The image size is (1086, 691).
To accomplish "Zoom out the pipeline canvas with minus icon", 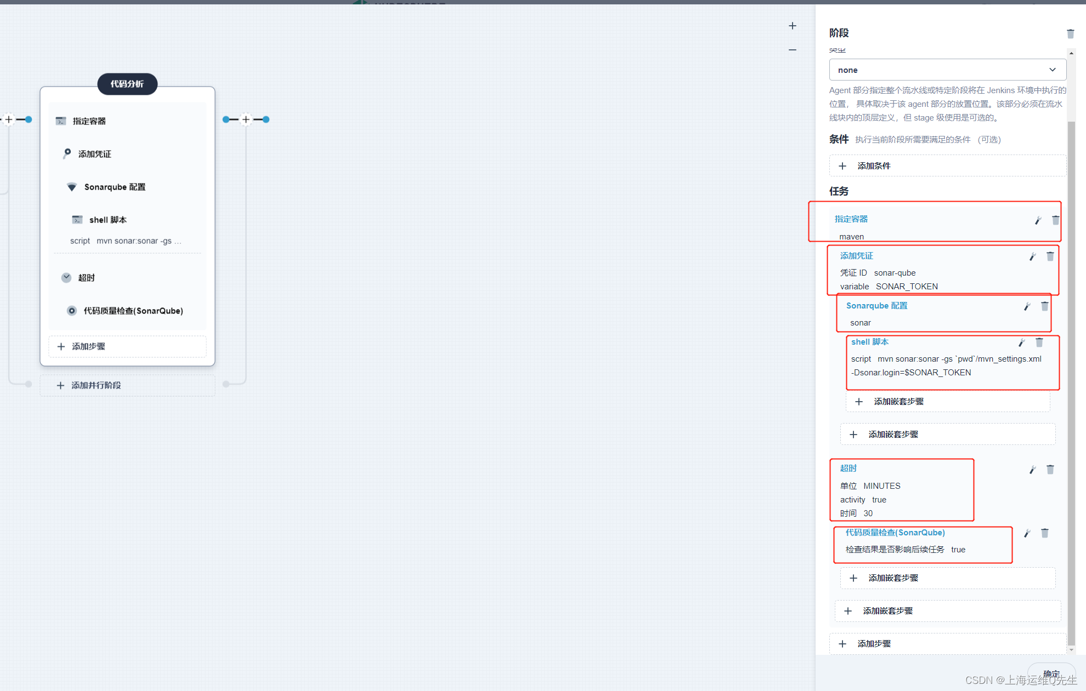I will [793, 50].
